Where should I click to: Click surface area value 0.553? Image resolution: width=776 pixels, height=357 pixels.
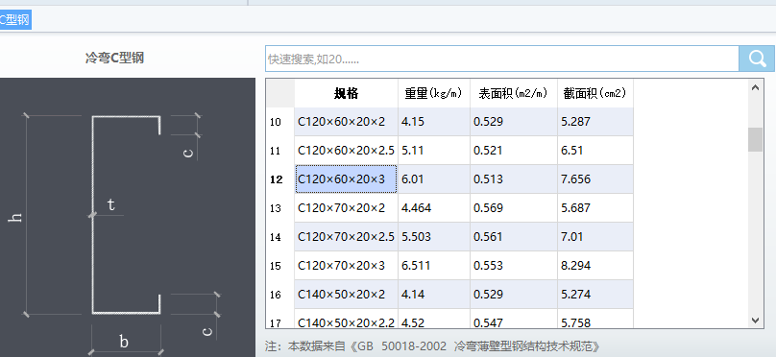click(514, 266)
